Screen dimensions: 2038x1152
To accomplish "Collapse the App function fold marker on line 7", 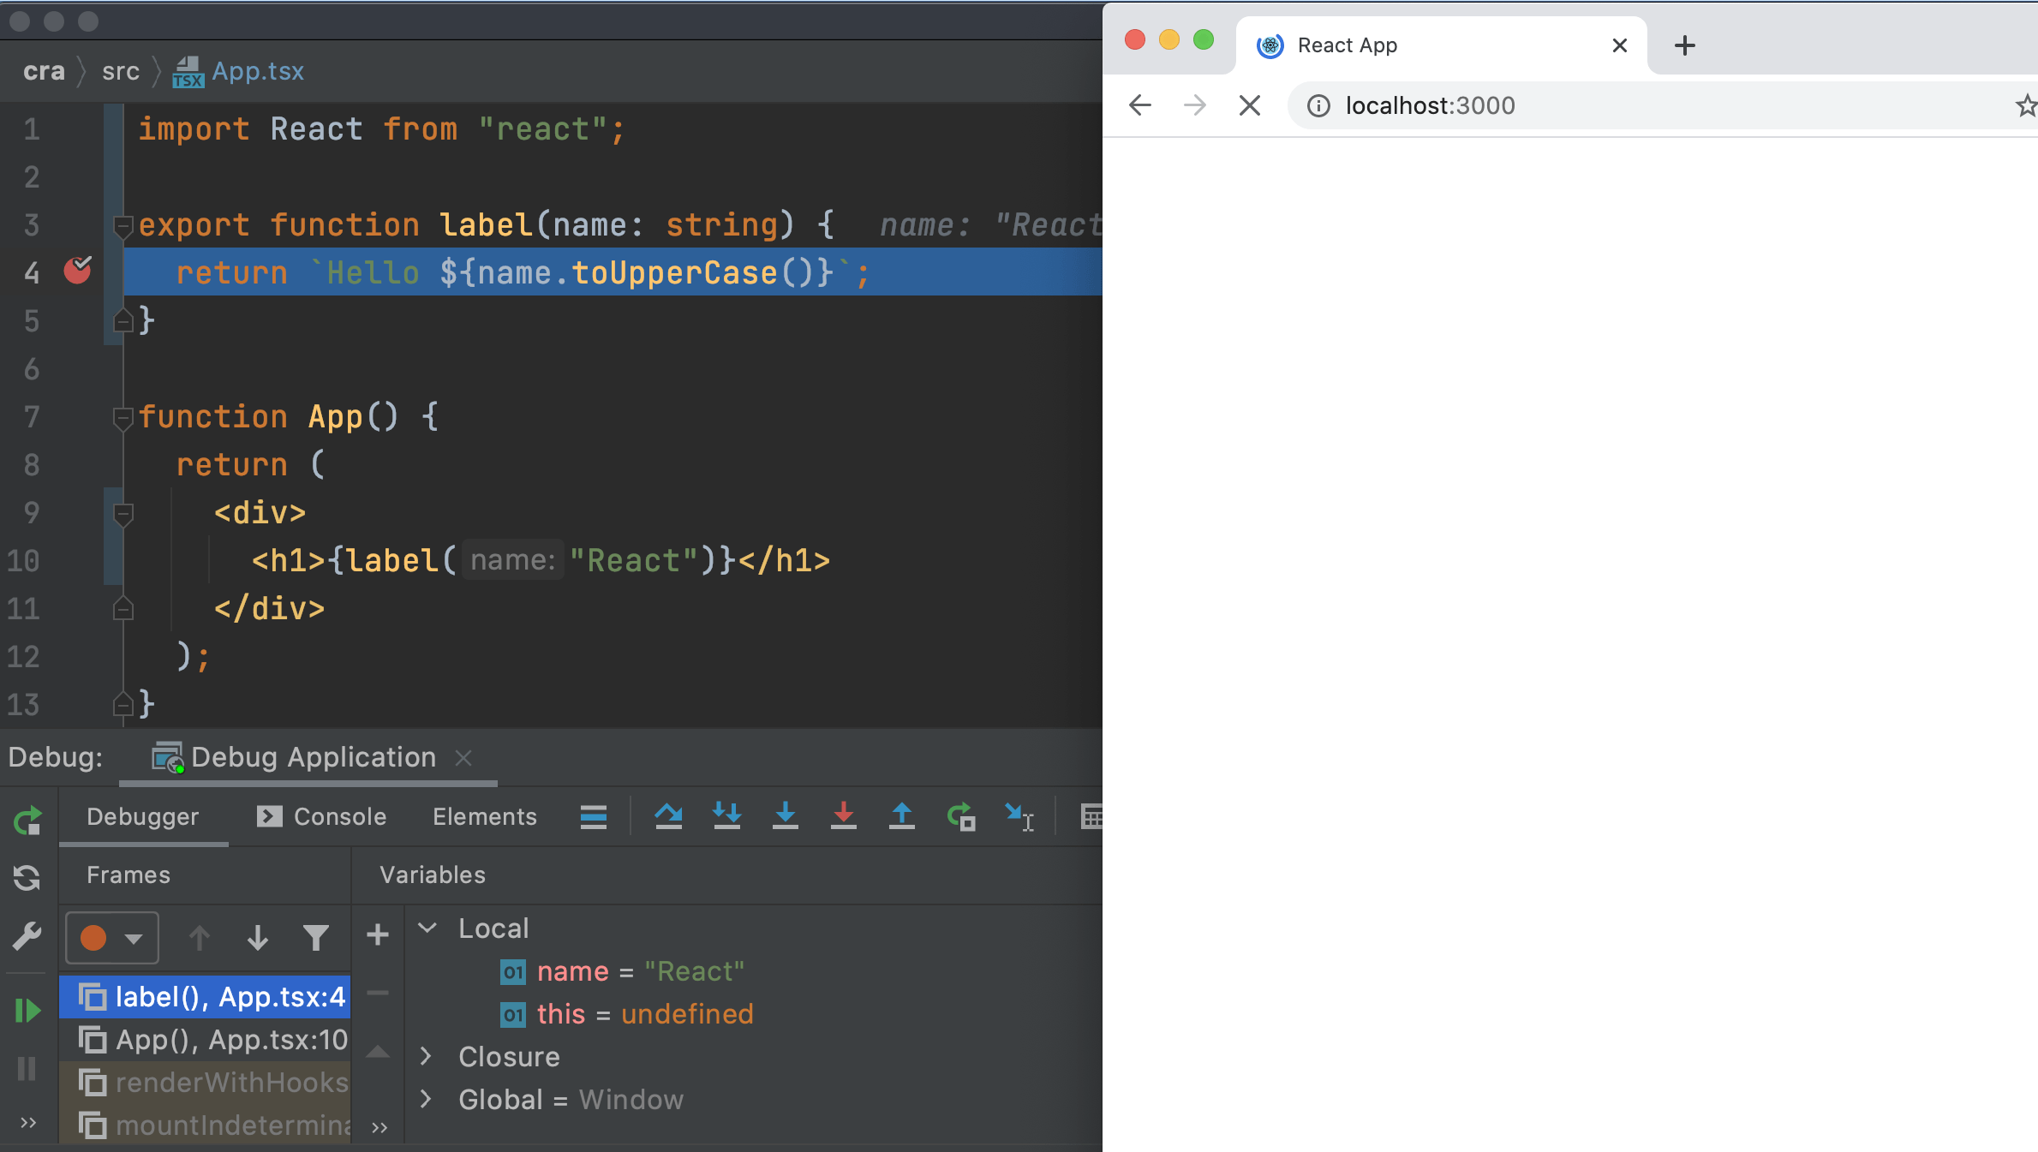I will [123, 417].
